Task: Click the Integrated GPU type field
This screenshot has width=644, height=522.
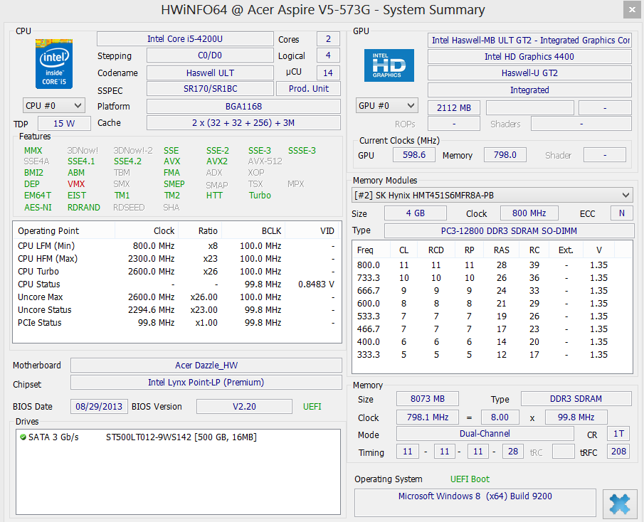Action: pos(529,90)
